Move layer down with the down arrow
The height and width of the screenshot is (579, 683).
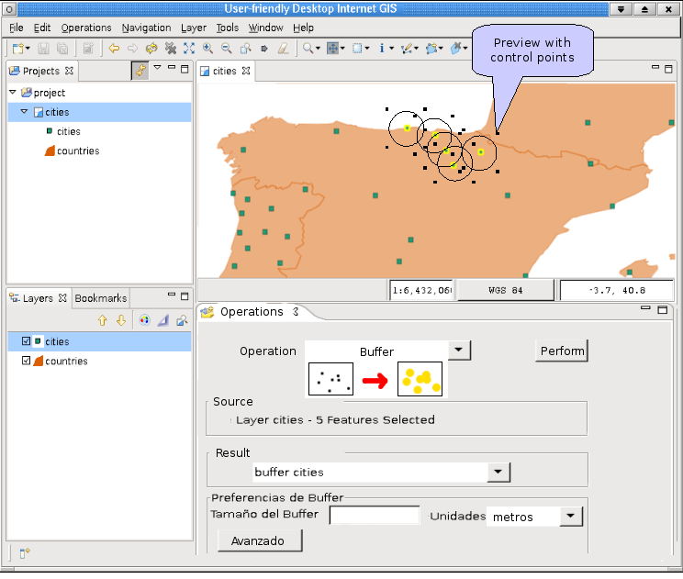click(x=121, y=321)
